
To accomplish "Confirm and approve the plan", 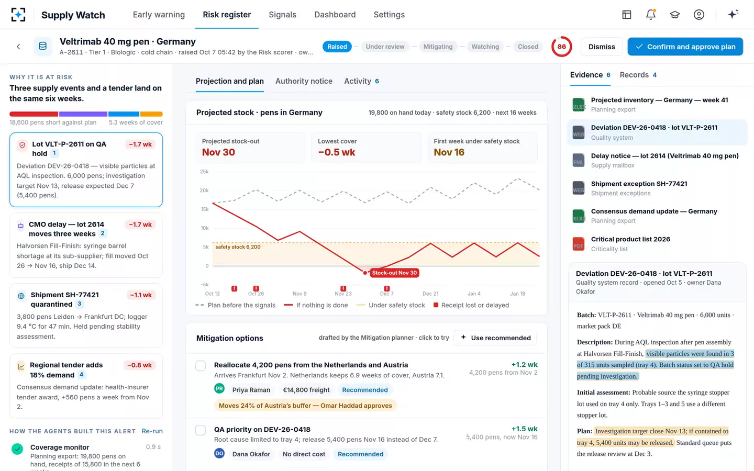I will [685, 47].
